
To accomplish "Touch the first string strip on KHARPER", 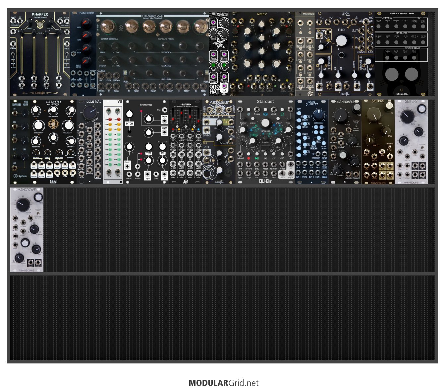I will 22,55.
